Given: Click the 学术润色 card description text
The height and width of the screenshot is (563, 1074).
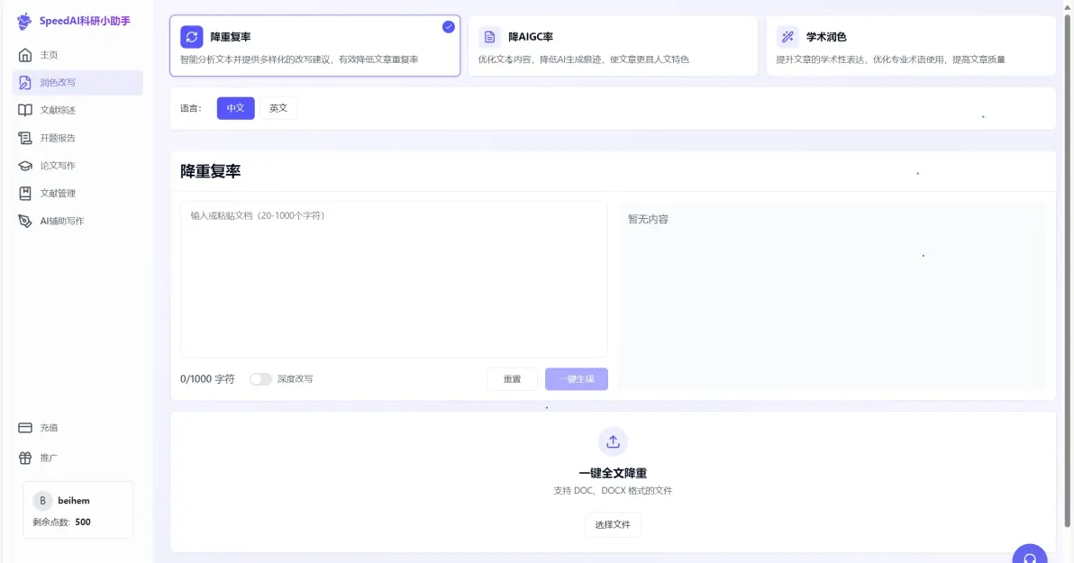Looking at the screenshot, I should pos(890,59).
